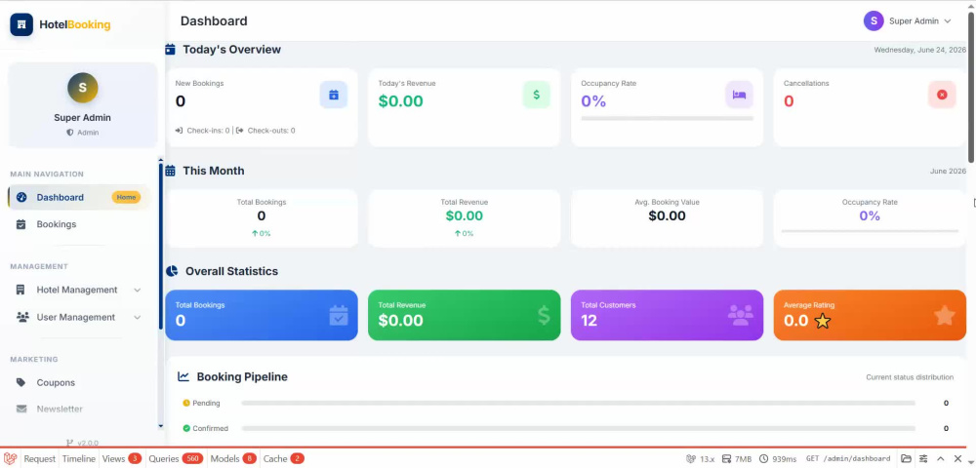Click the Avg. Booking Value $0.00 amount

click(x=667, y=215)
